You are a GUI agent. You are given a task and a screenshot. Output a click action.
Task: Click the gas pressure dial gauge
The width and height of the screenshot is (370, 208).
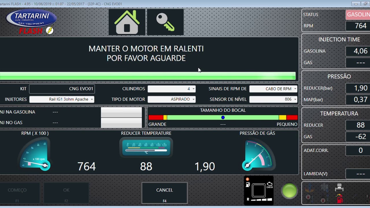point(259,155)
